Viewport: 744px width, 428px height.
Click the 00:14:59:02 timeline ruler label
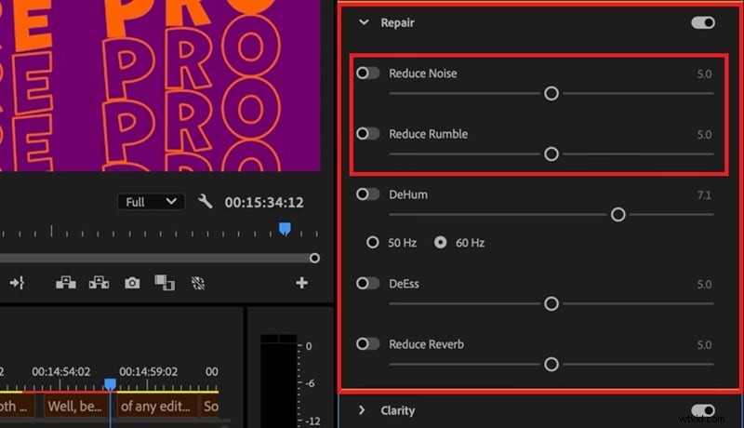pos(148,371)
